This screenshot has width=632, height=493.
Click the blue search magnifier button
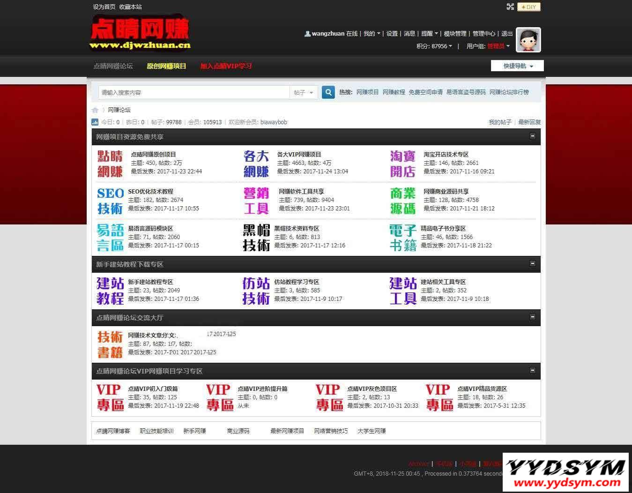(x=328, y=92)
